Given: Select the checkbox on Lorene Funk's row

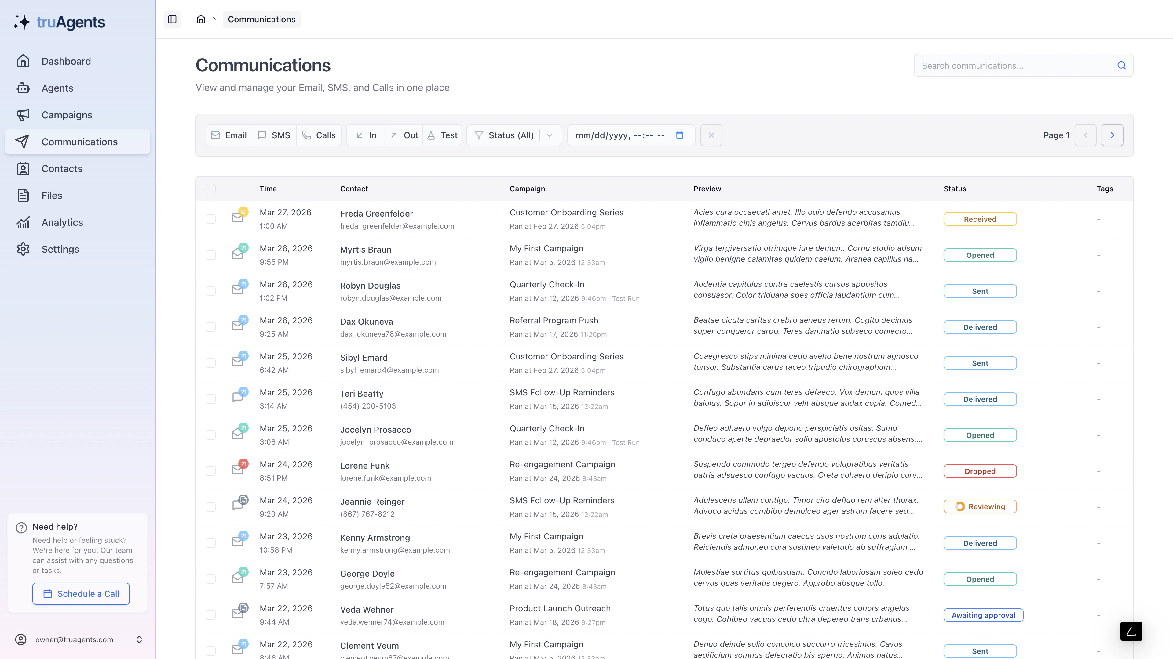Looking at the screenshot, I should click(x=211, y=471).
